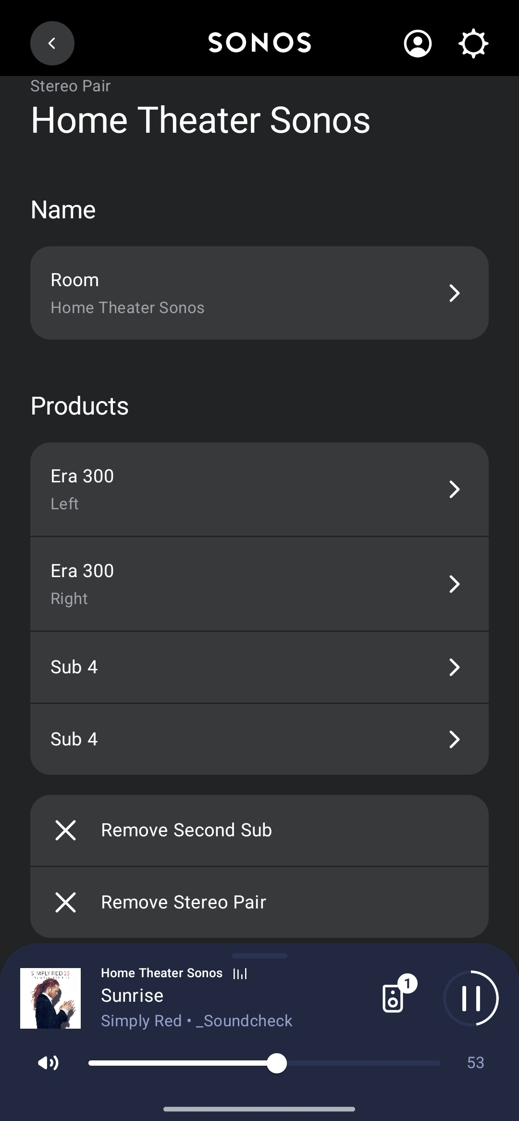Tap the X icon beside Remove Stereo Pair
Screen dimensions: 519x1121
pyautogui.click(x=65, y=902)
